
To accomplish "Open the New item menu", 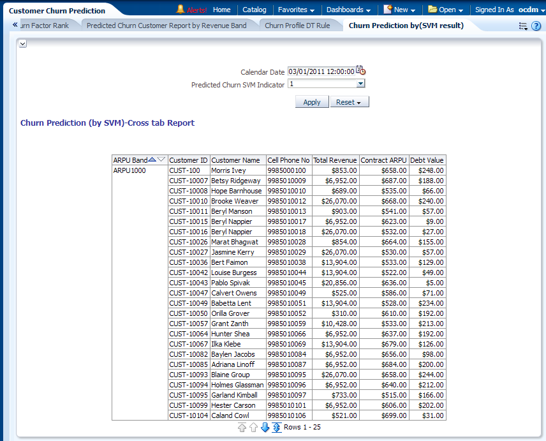I will point(400,10).
